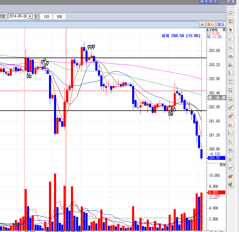The image size is (239, 232).
Task: Toggle the L option in chart corner
Action: (x=208, y=30)
